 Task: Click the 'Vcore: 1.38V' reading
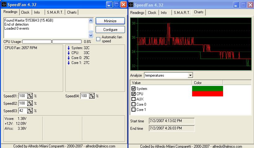pos(15,119)
